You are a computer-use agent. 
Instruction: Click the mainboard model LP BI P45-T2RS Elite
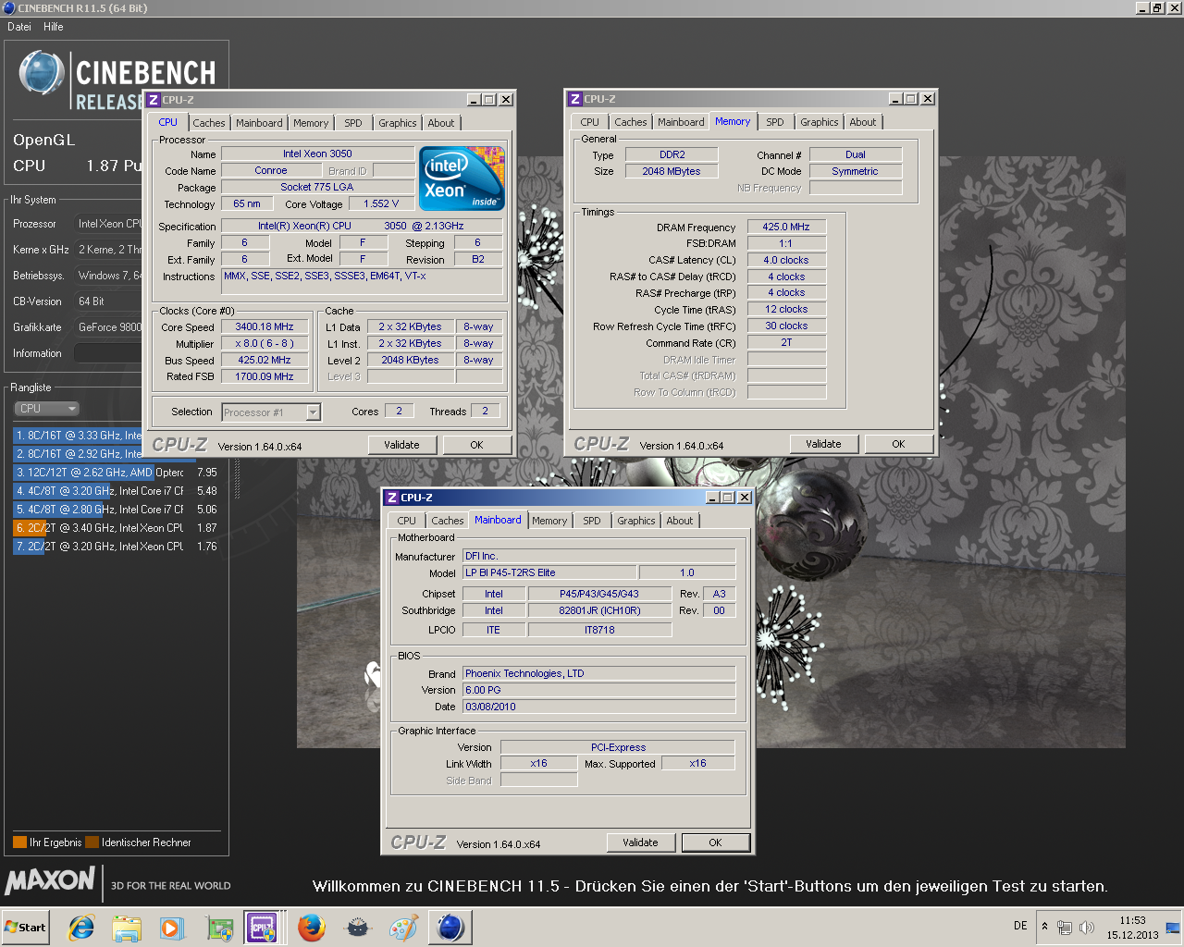pos(549,572)
